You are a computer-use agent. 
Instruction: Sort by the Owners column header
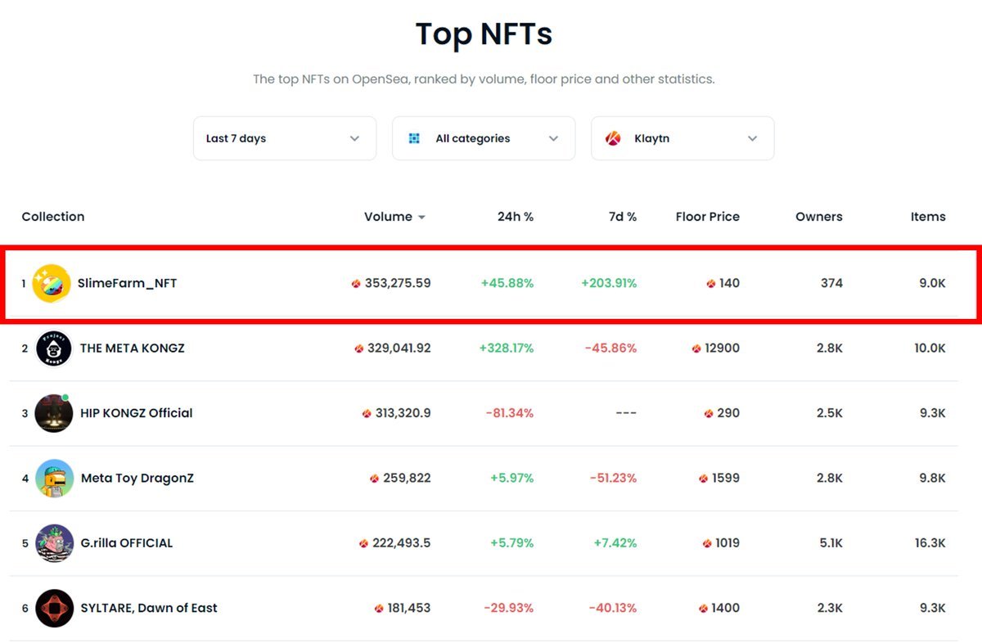click(819, 217)
